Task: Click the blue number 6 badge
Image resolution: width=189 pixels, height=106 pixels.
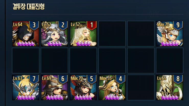Action: [63, 79]
